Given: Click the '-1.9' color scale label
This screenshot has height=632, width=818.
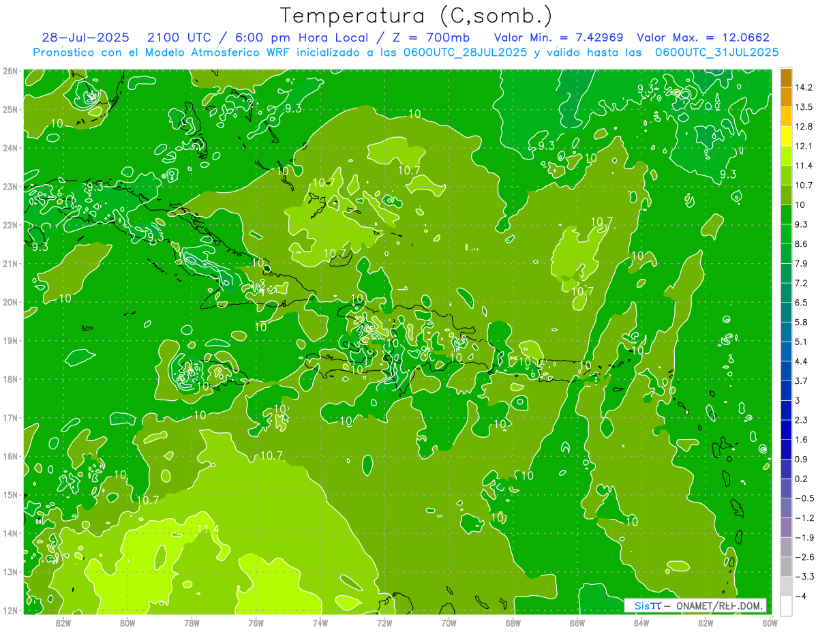Looking at the screenshot, I should click(x=804, y=537).
